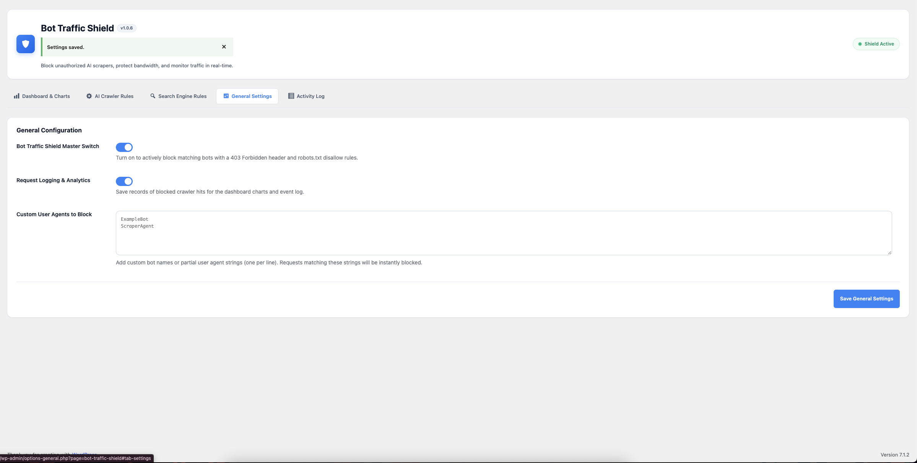View the Activity Log tab
917x463 pixels.
pos(306,96)
